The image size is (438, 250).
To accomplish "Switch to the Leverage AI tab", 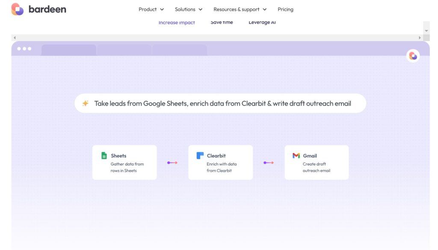I will 262,23.
